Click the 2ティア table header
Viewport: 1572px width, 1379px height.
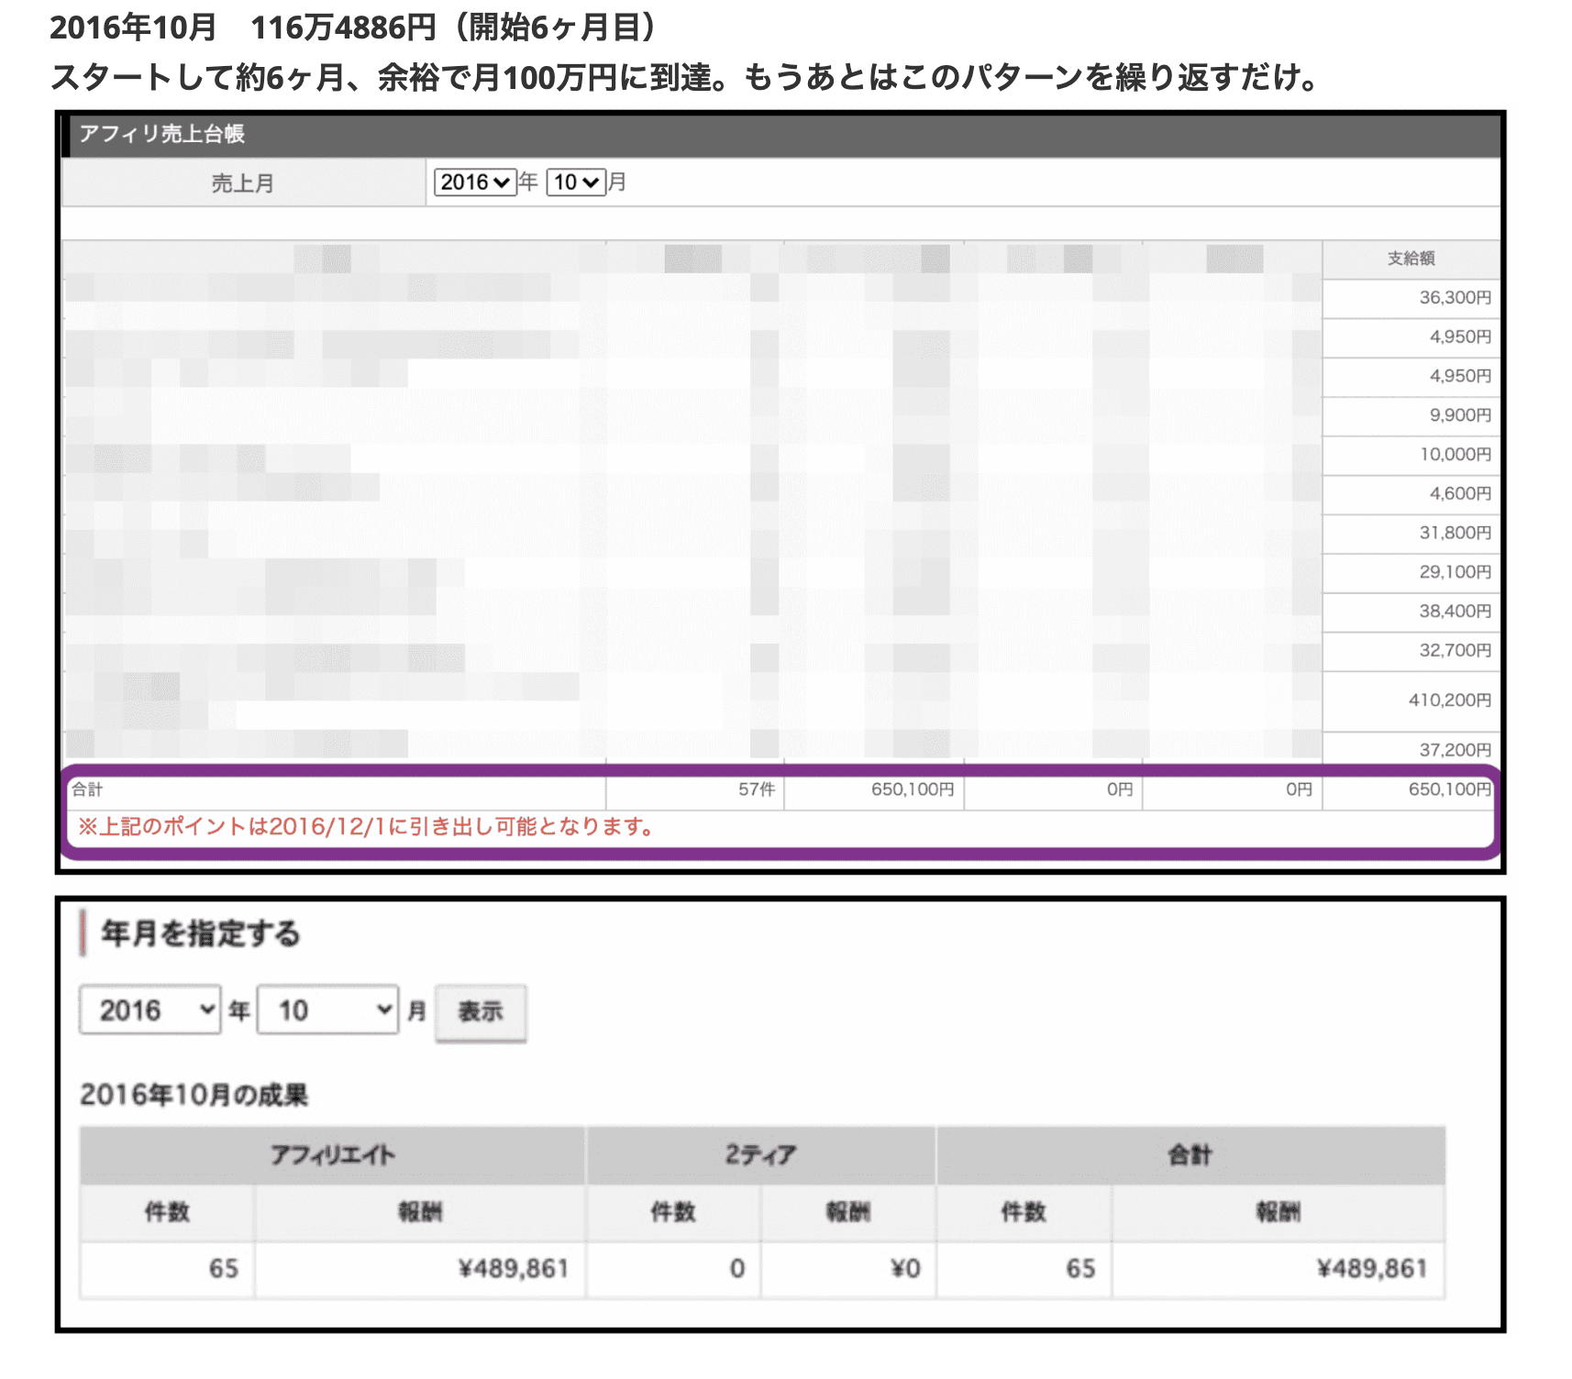pos(760,1155)
